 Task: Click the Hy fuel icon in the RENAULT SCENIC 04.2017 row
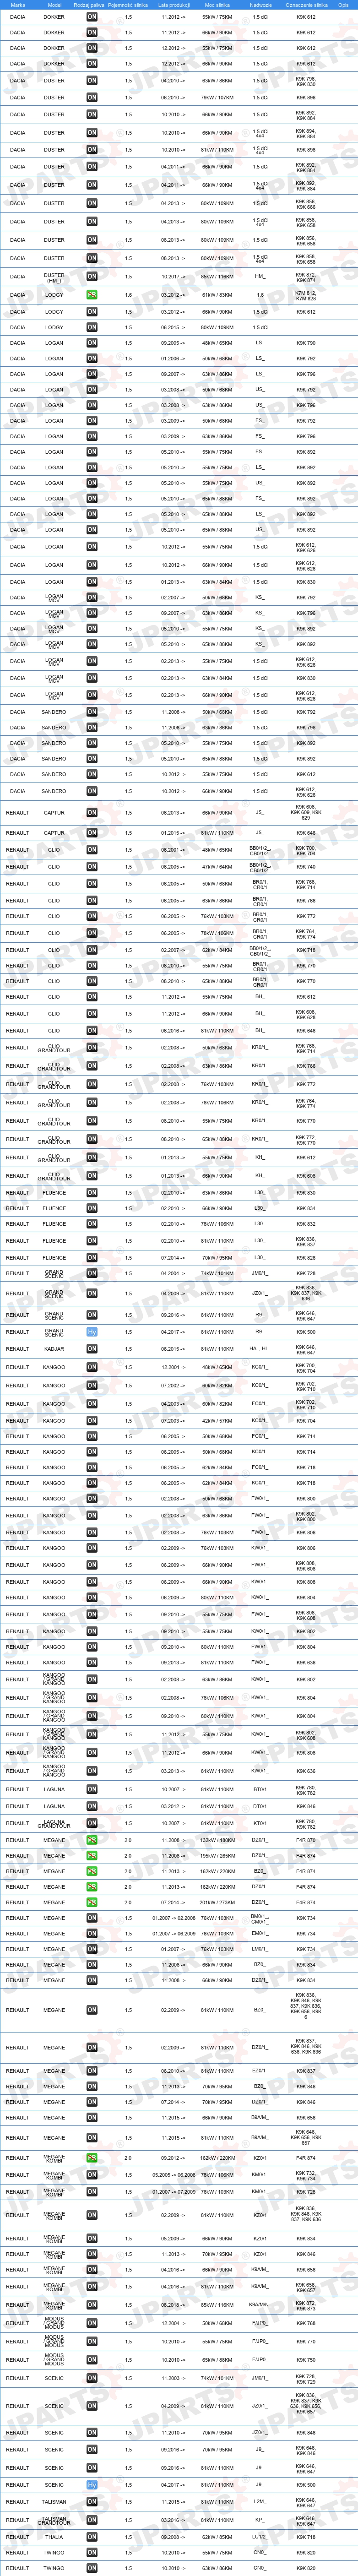click(x=92, y=2485)
